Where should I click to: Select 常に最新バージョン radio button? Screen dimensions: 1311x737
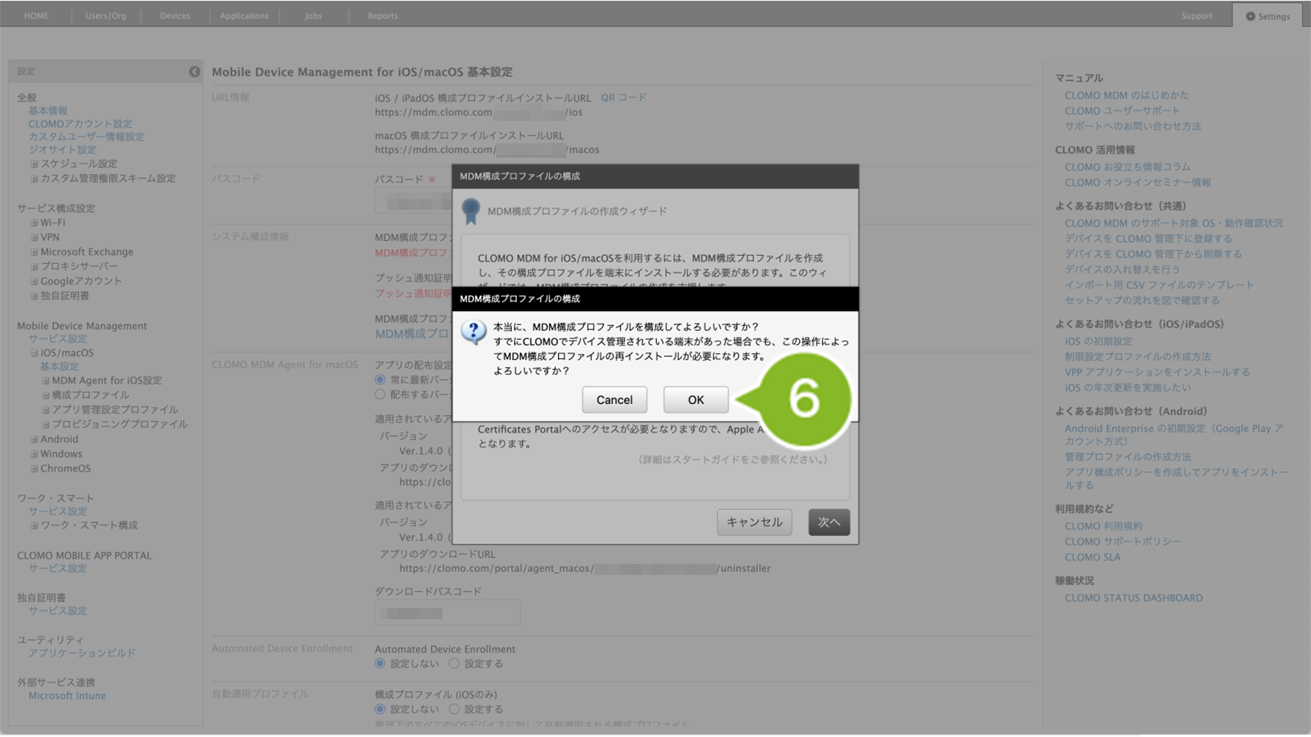pyautogui.click(x=380, y=380)
